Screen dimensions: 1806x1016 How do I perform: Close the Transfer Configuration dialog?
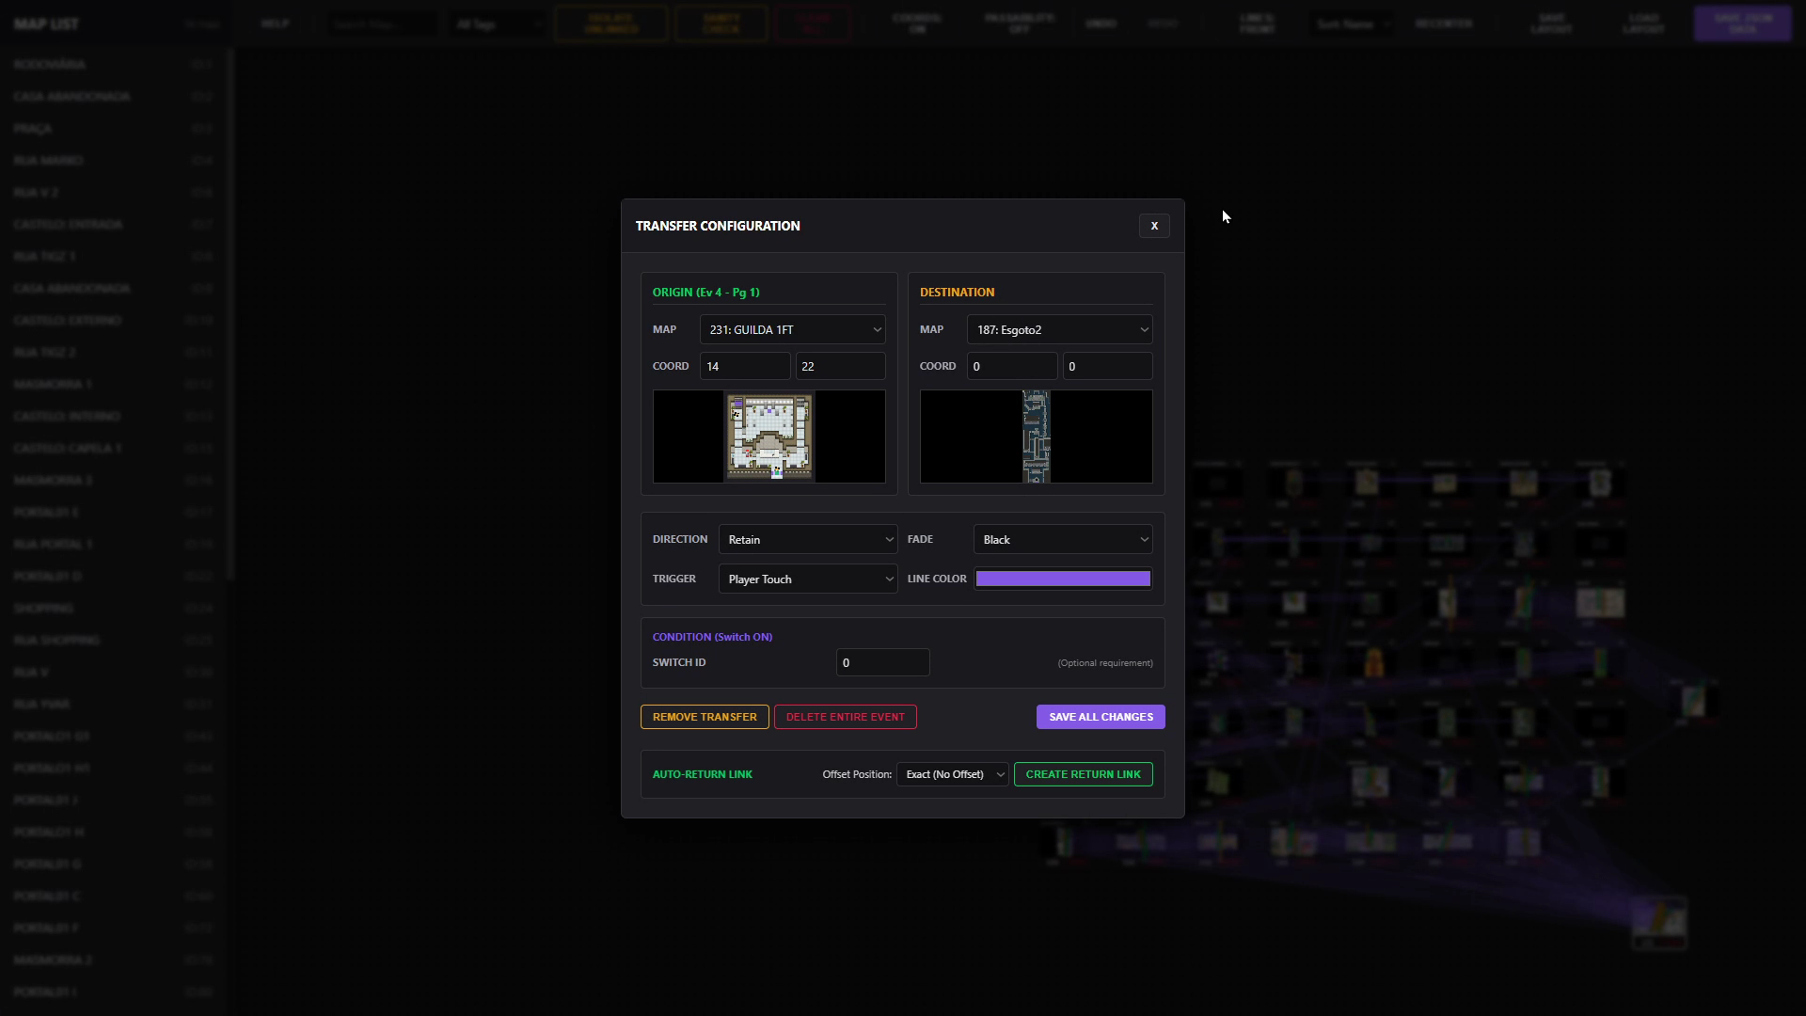[1154, 226]
